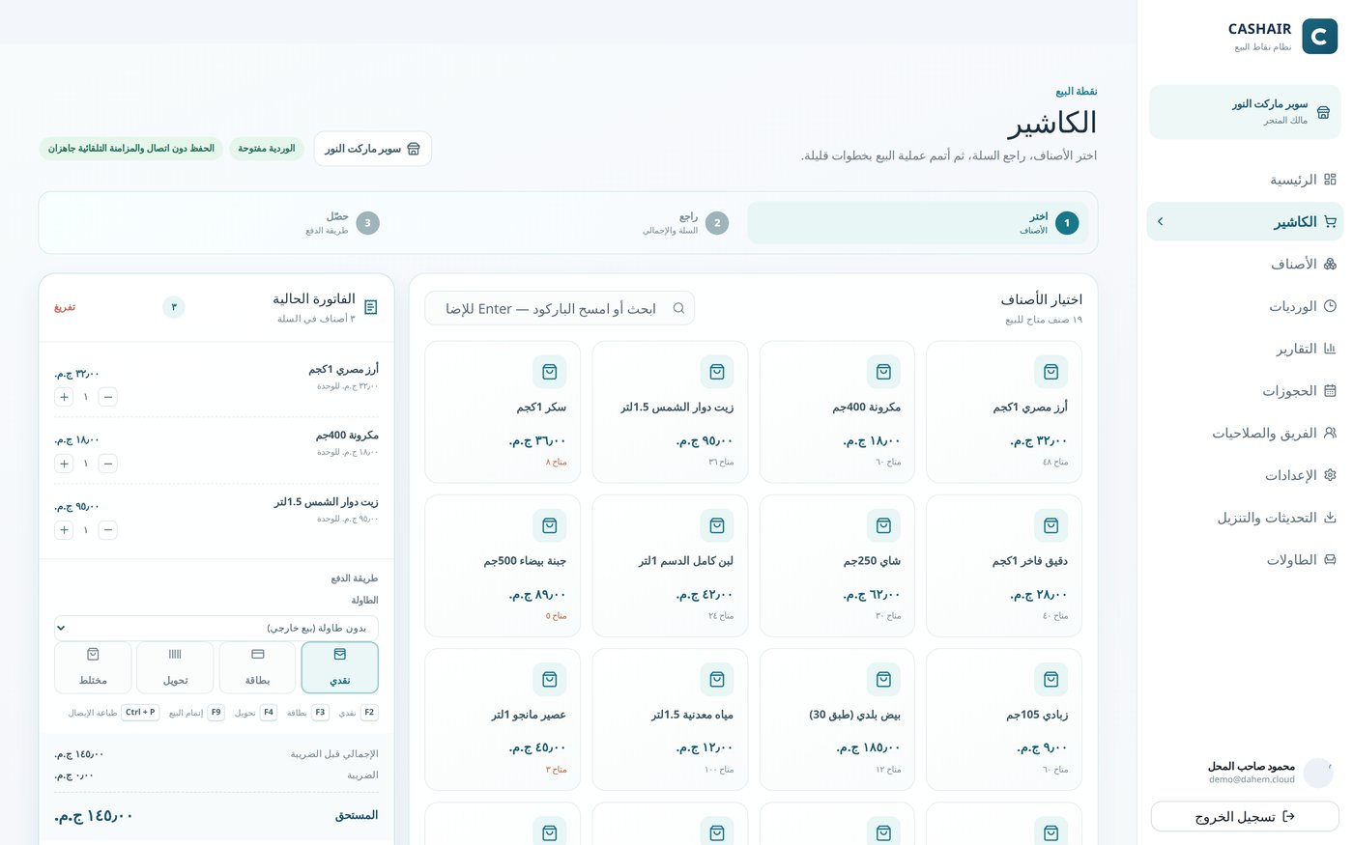The image size is (1353, 845).
Task: Add مكرونة 400جم product card
Action: click(837, 411)
